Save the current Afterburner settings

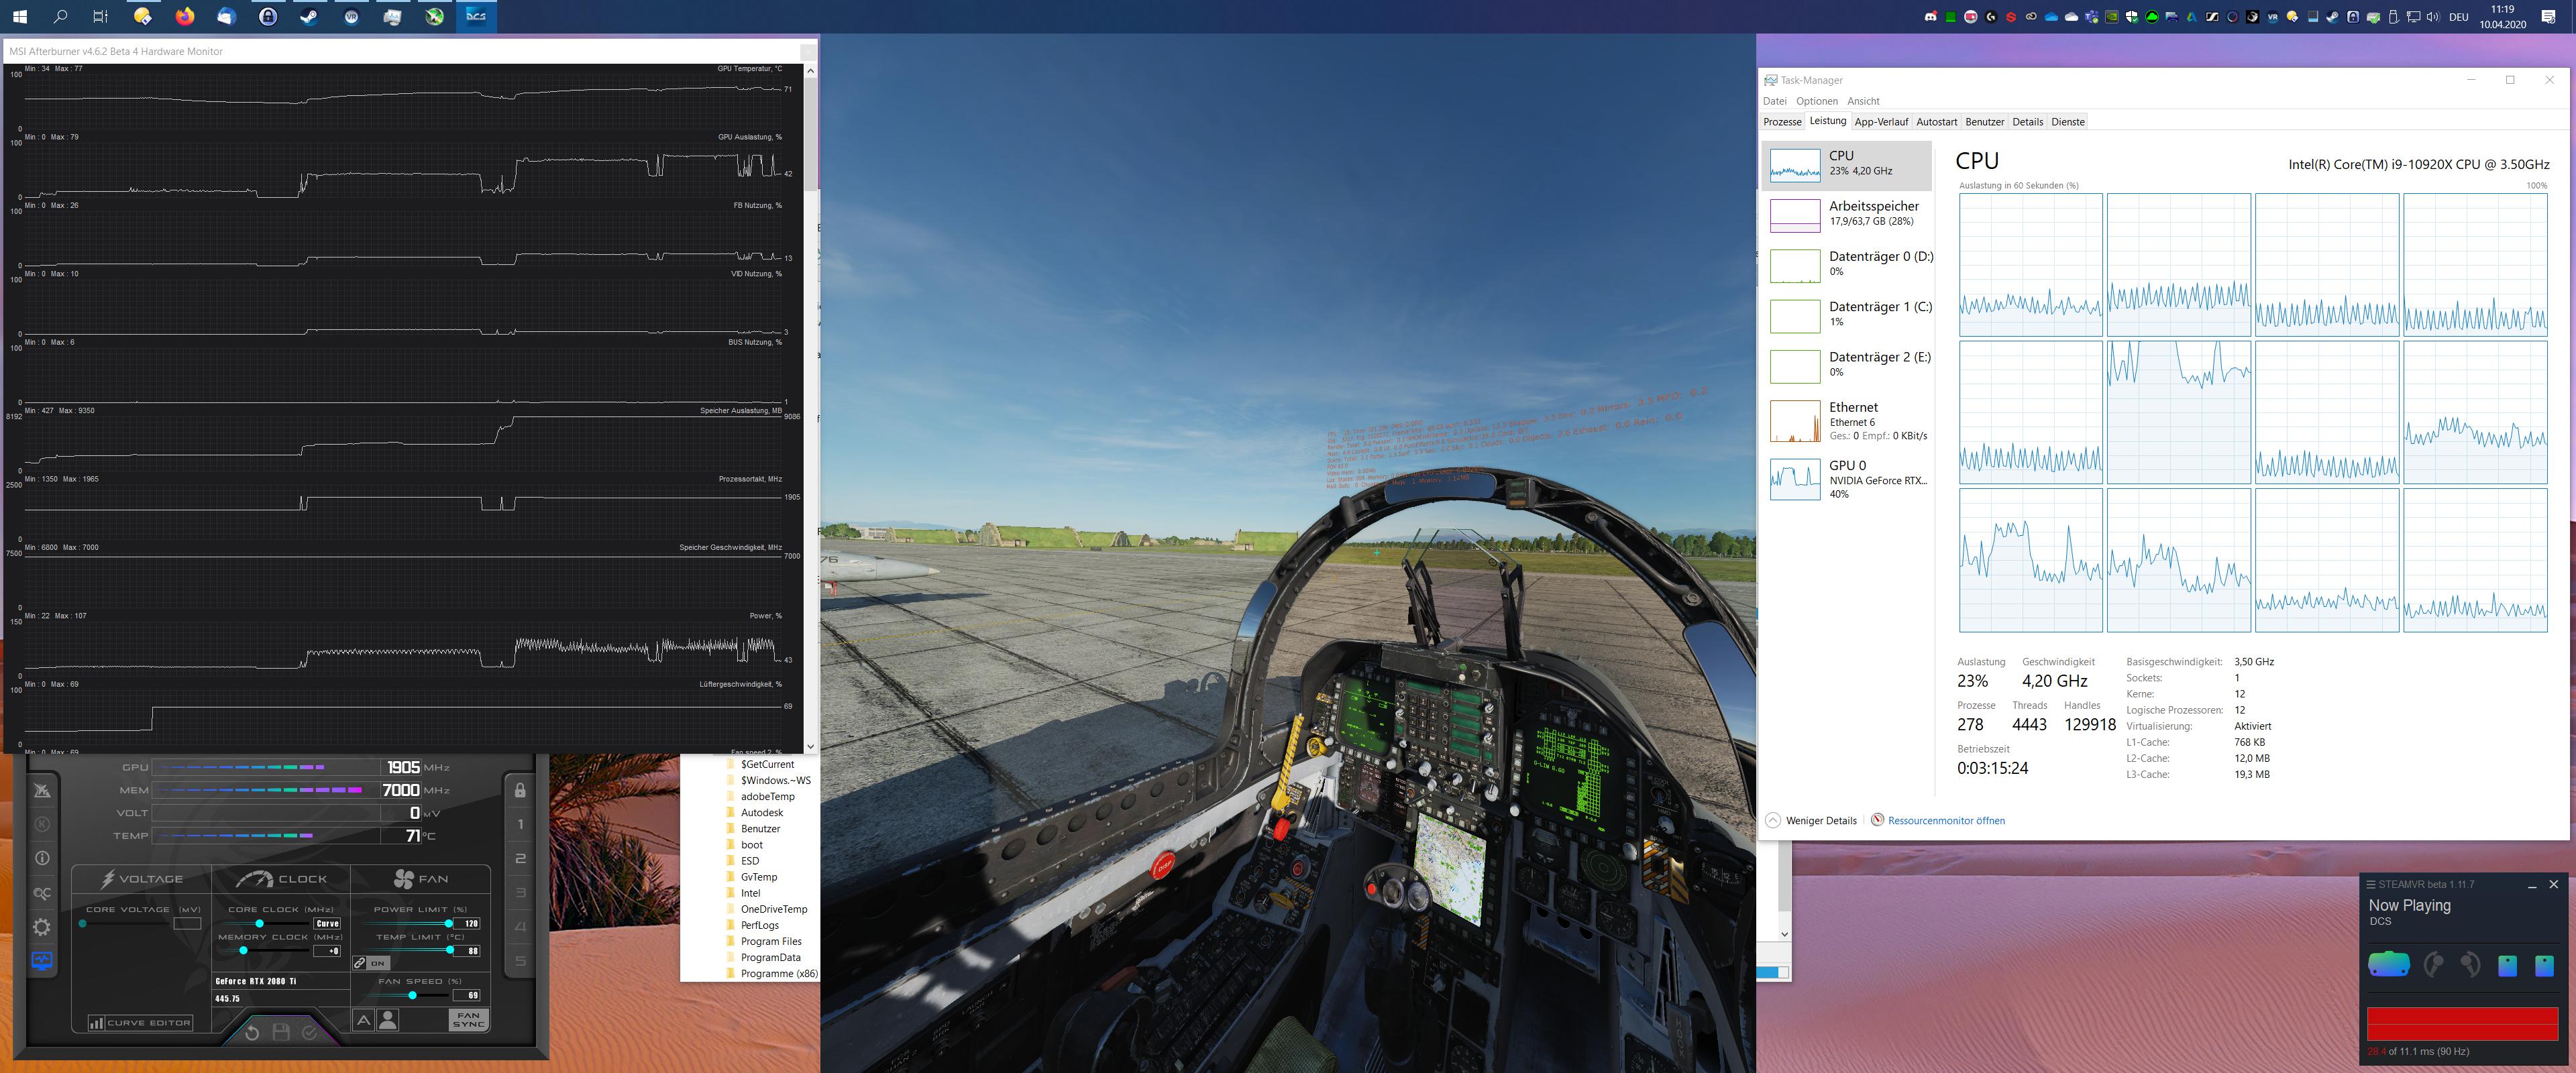(x=281, y=1032)
